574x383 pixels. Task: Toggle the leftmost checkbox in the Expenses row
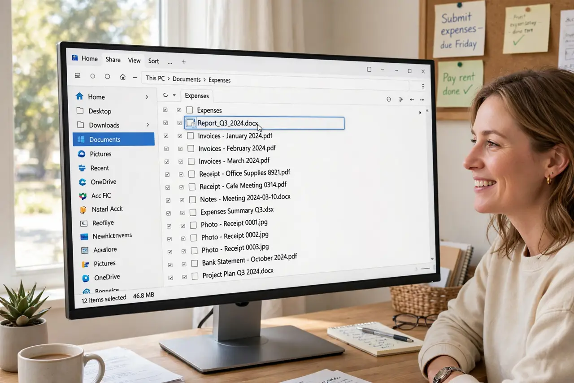(165, 109)
